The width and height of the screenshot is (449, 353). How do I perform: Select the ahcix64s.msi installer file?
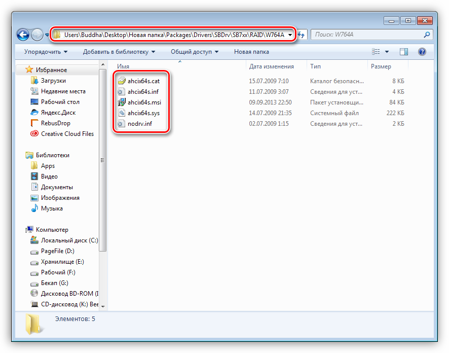(x=144, y=102)
